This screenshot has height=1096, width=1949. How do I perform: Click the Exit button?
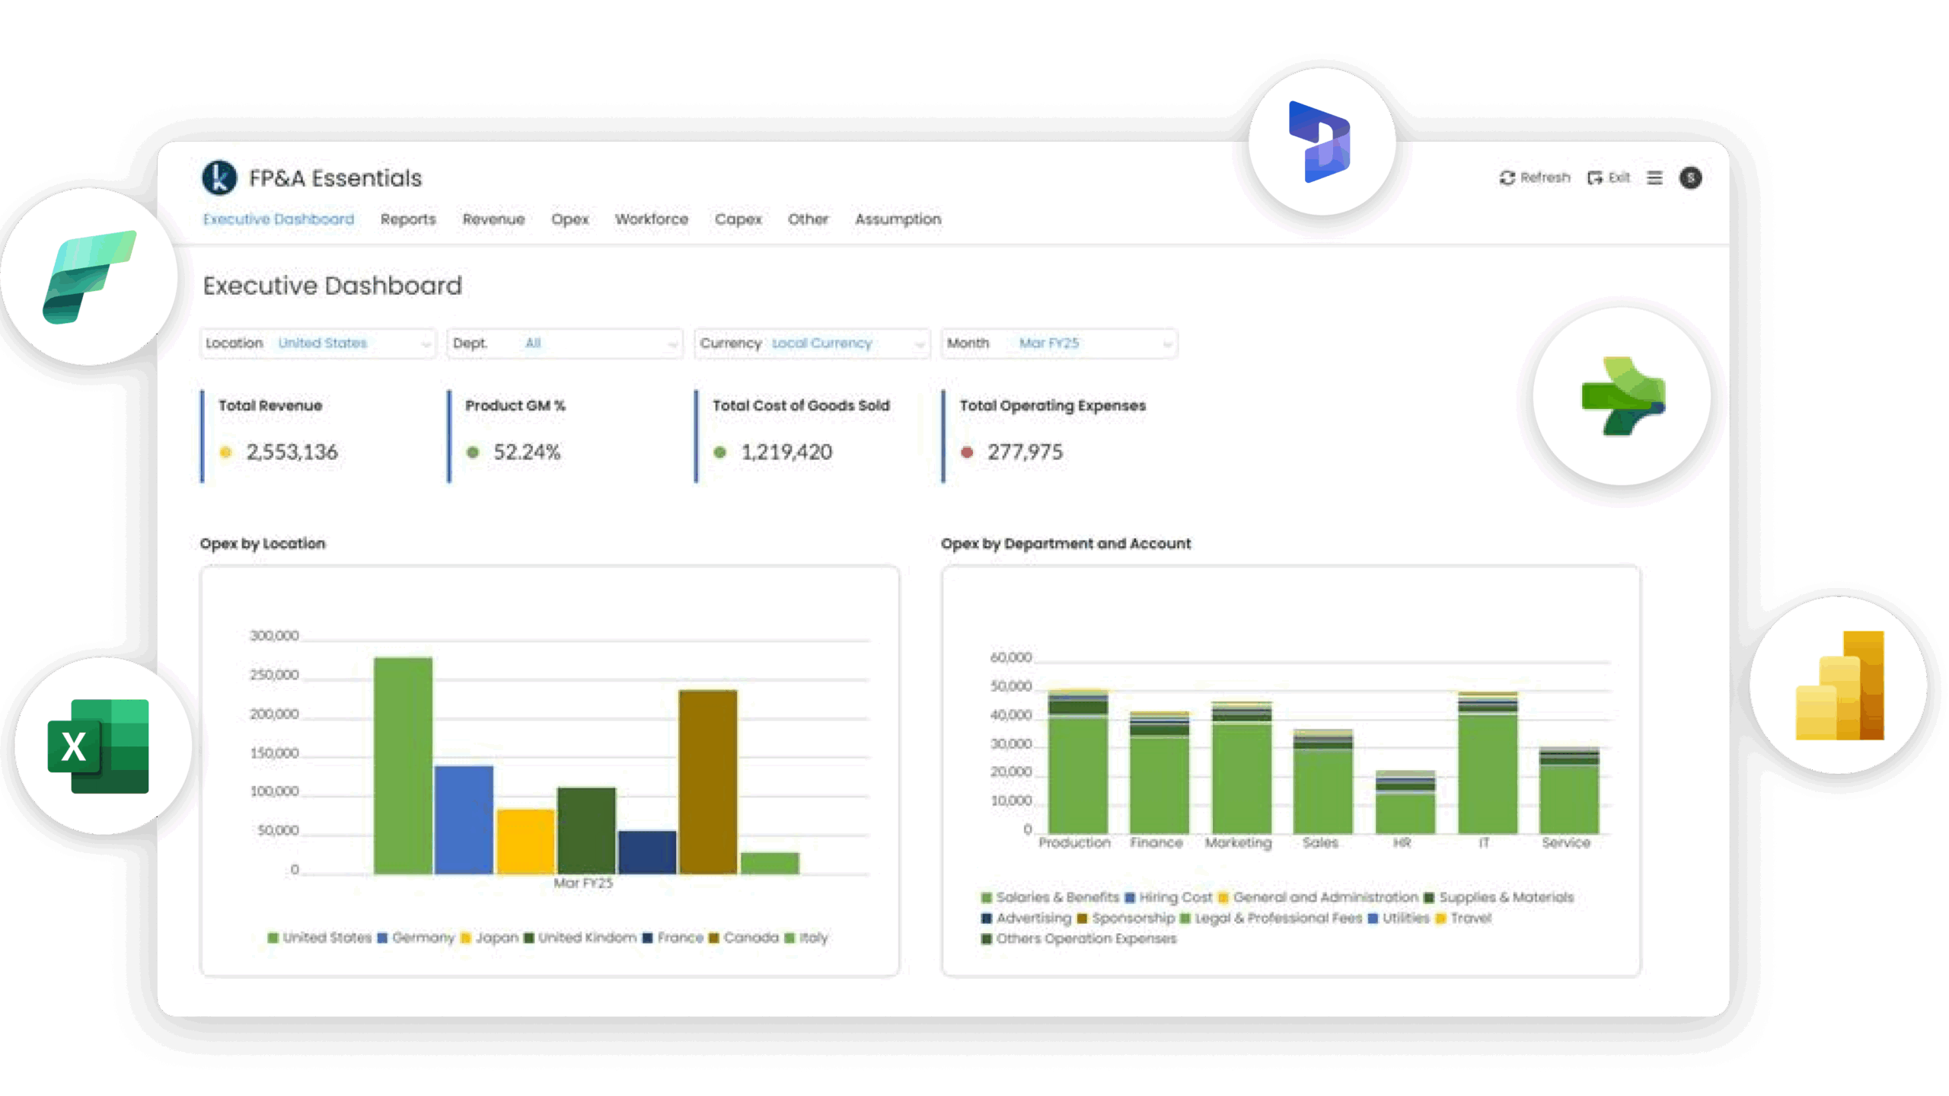click(1609, 177)
